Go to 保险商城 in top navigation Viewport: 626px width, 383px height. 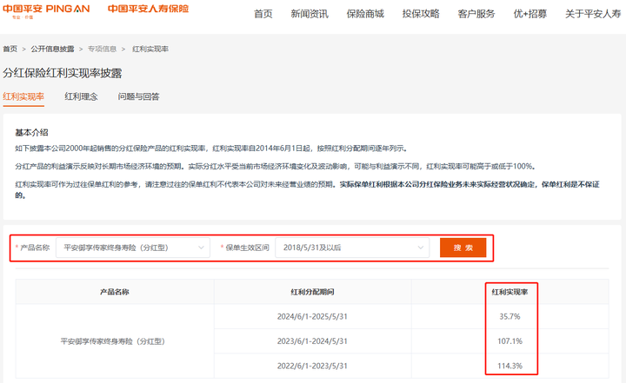coord(365,14)
